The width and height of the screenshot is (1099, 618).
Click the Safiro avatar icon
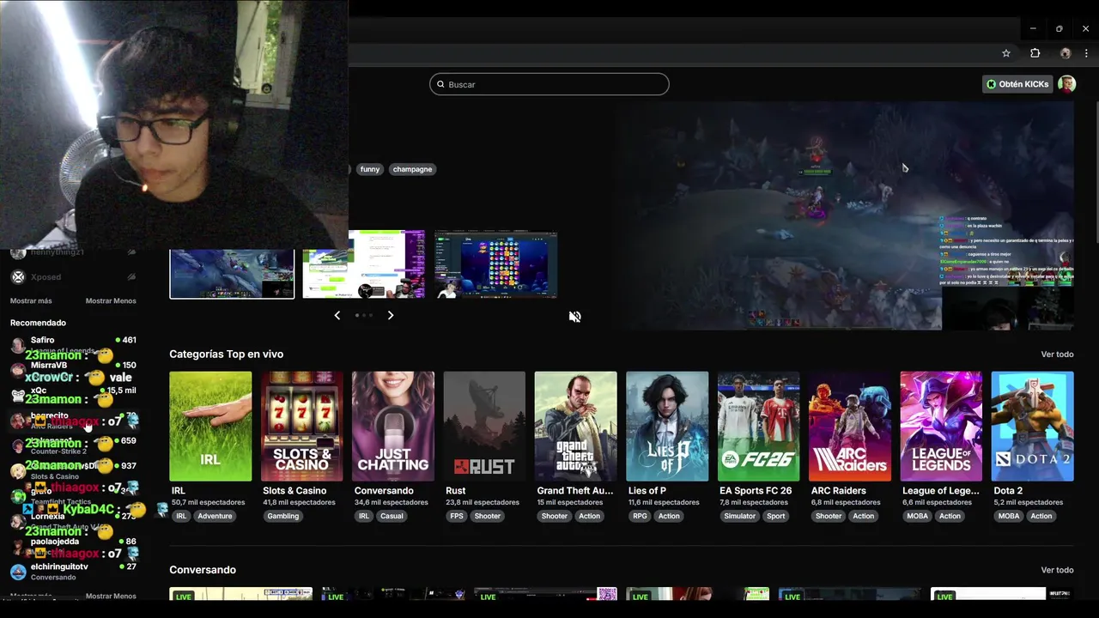point(18,345)
